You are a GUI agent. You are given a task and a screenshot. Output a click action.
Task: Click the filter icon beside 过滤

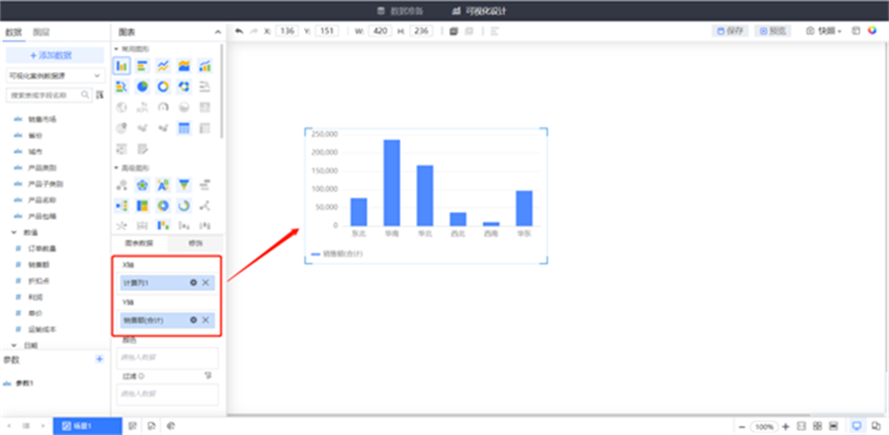[x=208, y=375]
